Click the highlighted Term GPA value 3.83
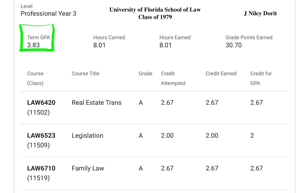Viewport: 306px width, 193px height. click(33, 45)
